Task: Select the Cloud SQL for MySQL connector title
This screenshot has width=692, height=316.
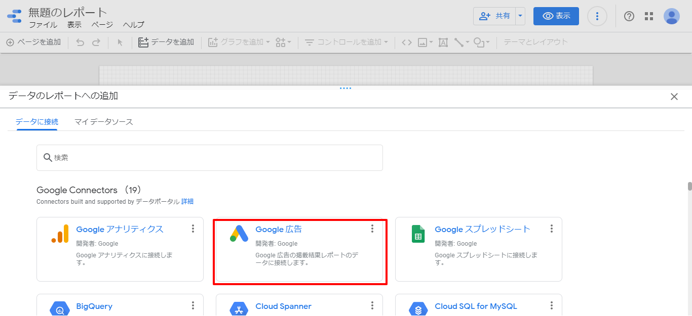Action: pyautogui.click(x=476, y=306)
